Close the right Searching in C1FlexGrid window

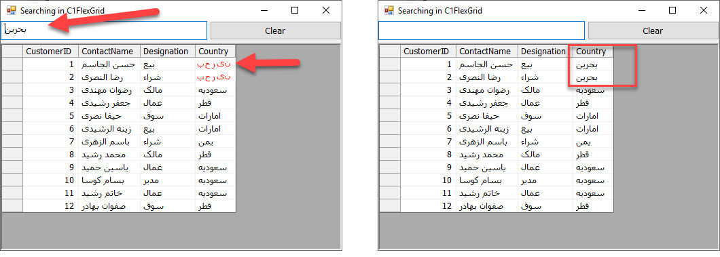click(x=704, y=10)
